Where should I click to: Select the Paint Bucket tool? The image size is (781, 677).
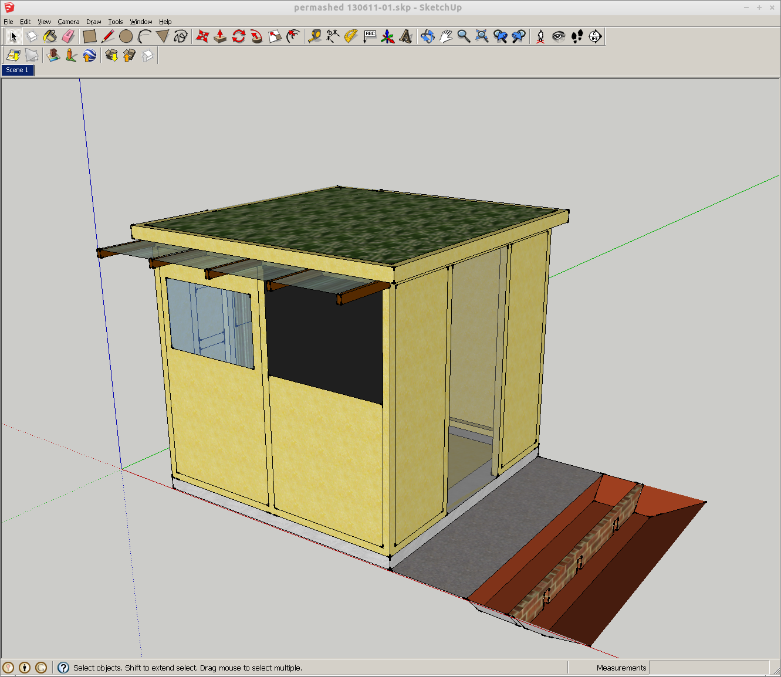click(50, 36)
